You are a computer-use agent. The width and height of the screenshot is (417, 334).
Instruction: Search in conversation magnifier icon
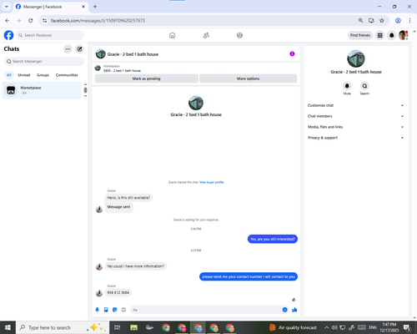pos(364,86)
